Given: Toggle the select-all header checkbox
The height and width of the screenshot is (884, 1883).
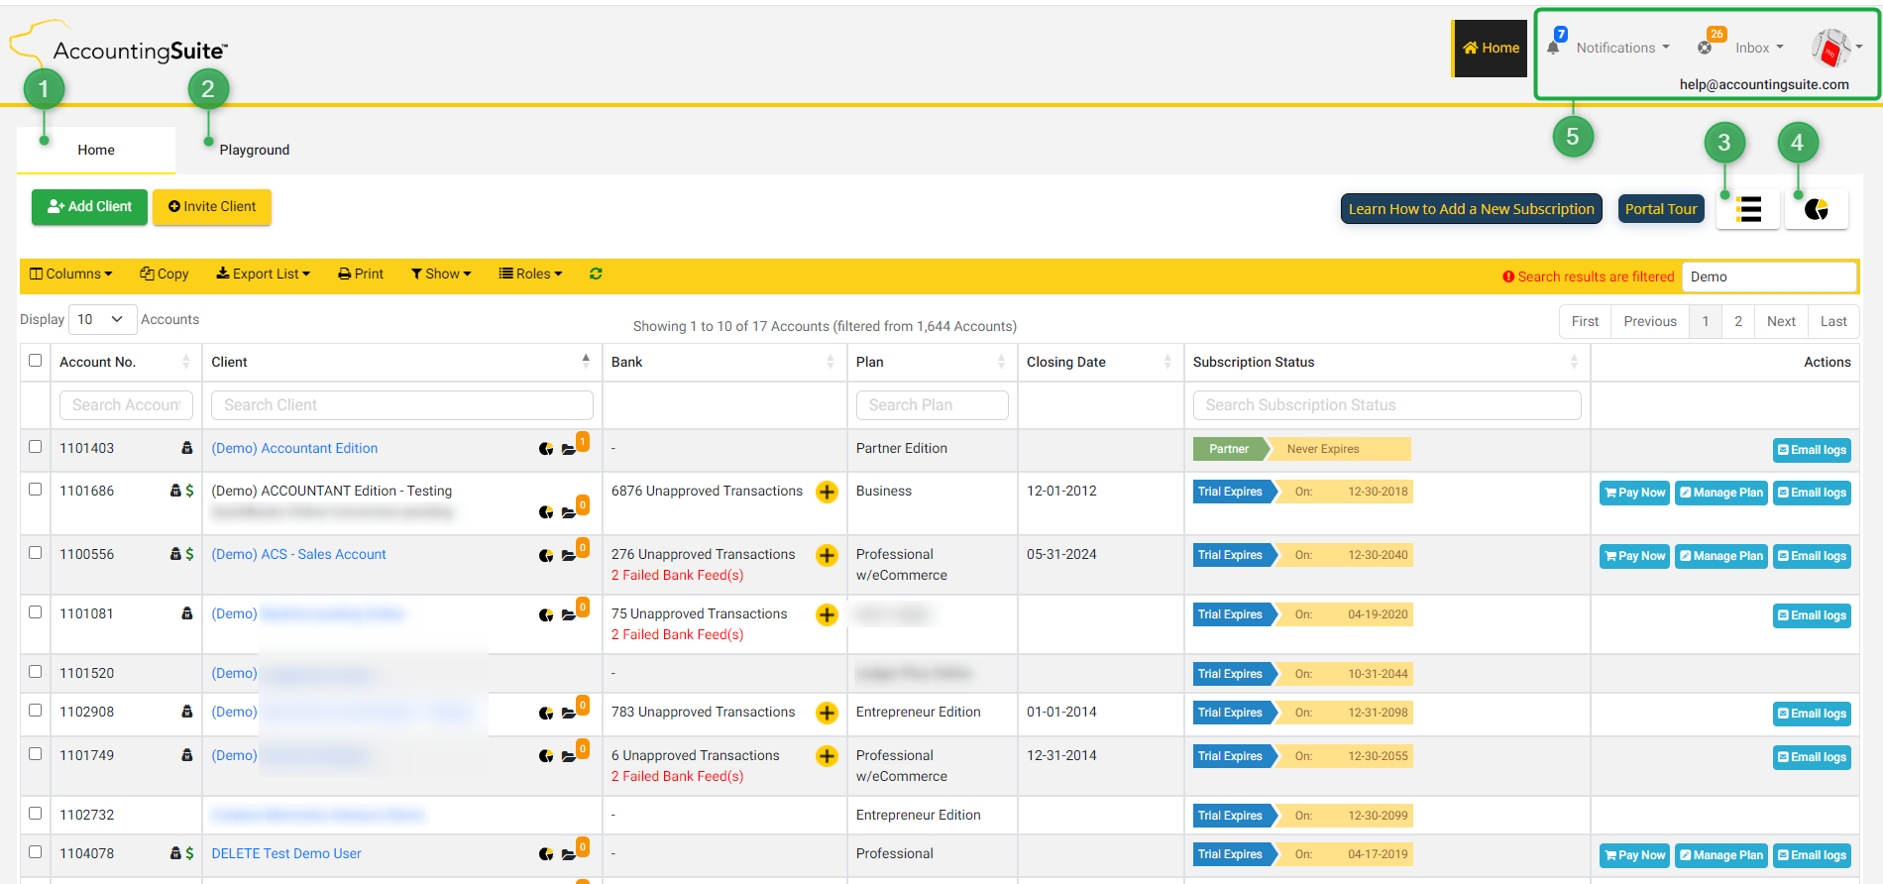Looking at the screenshot, I should tap(36, 360).
